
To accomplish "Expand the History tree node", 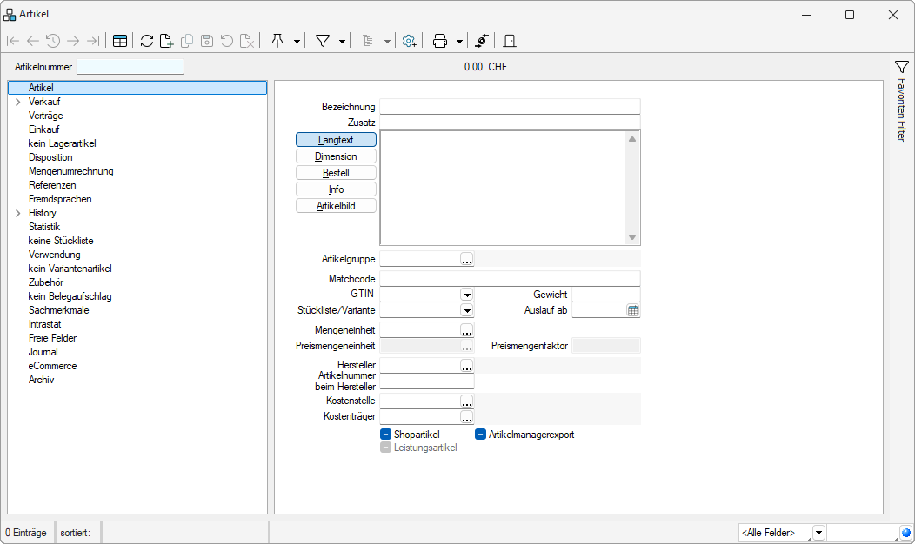I will click(17, 213).
